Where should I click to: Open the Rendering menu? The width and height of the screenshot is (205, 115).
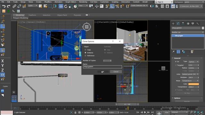pos(83,2)
